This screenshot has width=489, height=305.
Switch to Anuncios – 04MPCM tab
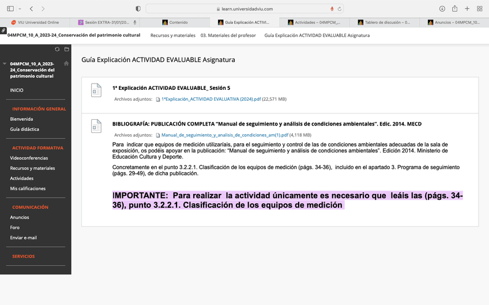[454, 22]
